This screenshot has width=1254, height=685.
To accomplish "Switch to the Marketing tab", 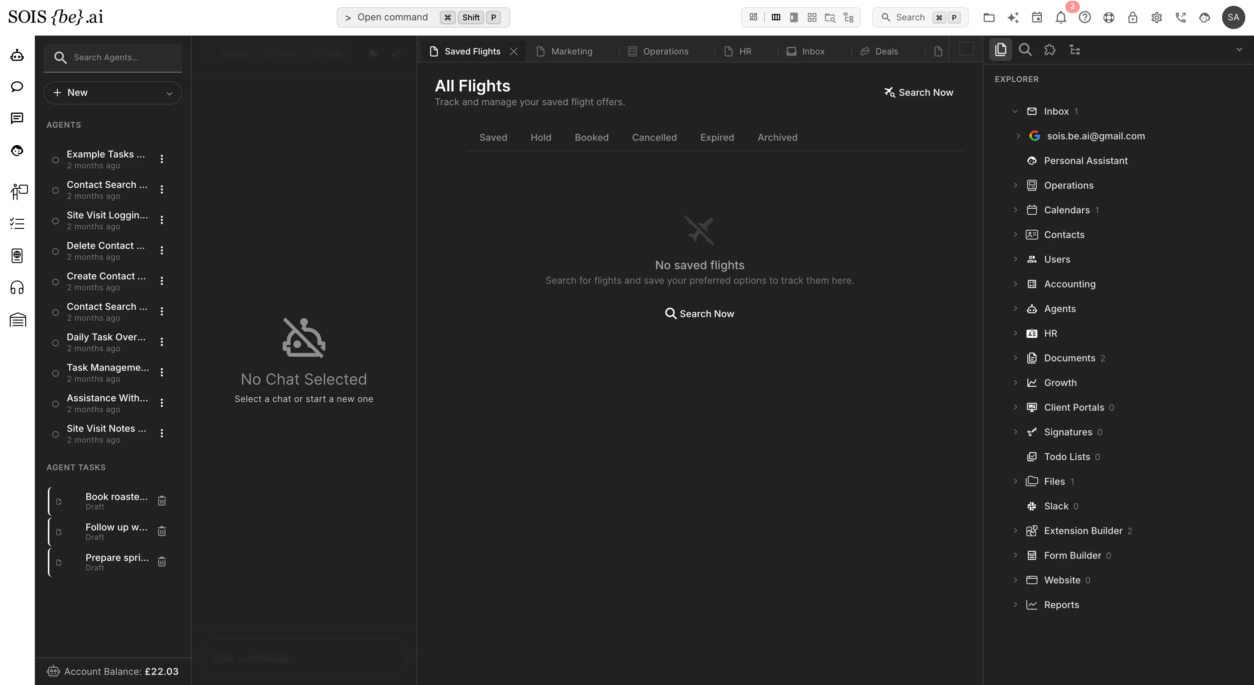I will 564,51.
